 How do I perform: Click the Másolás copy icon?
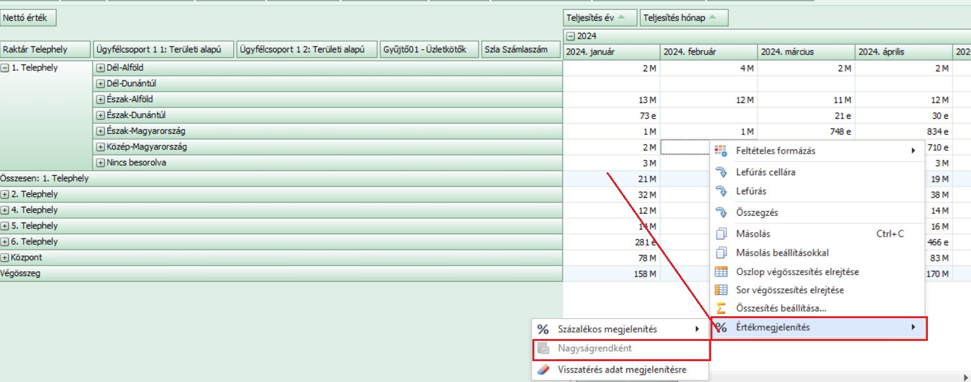[721, 234]
